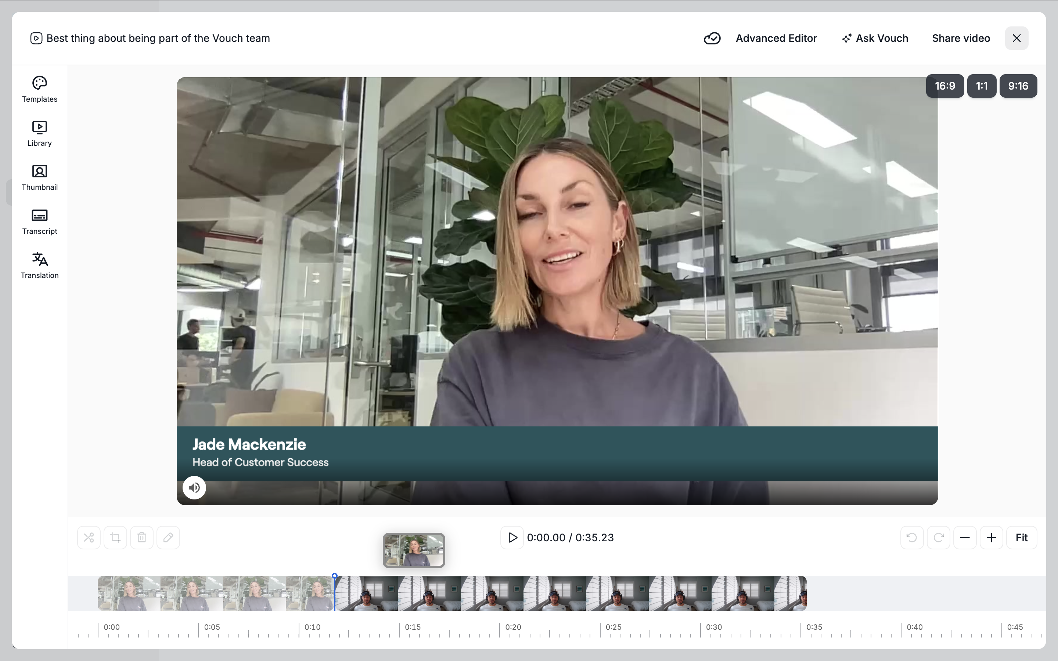Select the 1:1 aspect ratio
Screen dimensions: 1058x661
[982, 86]
